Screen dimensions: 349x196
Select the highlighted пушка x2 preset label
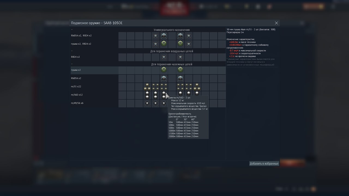coord(76,70)
